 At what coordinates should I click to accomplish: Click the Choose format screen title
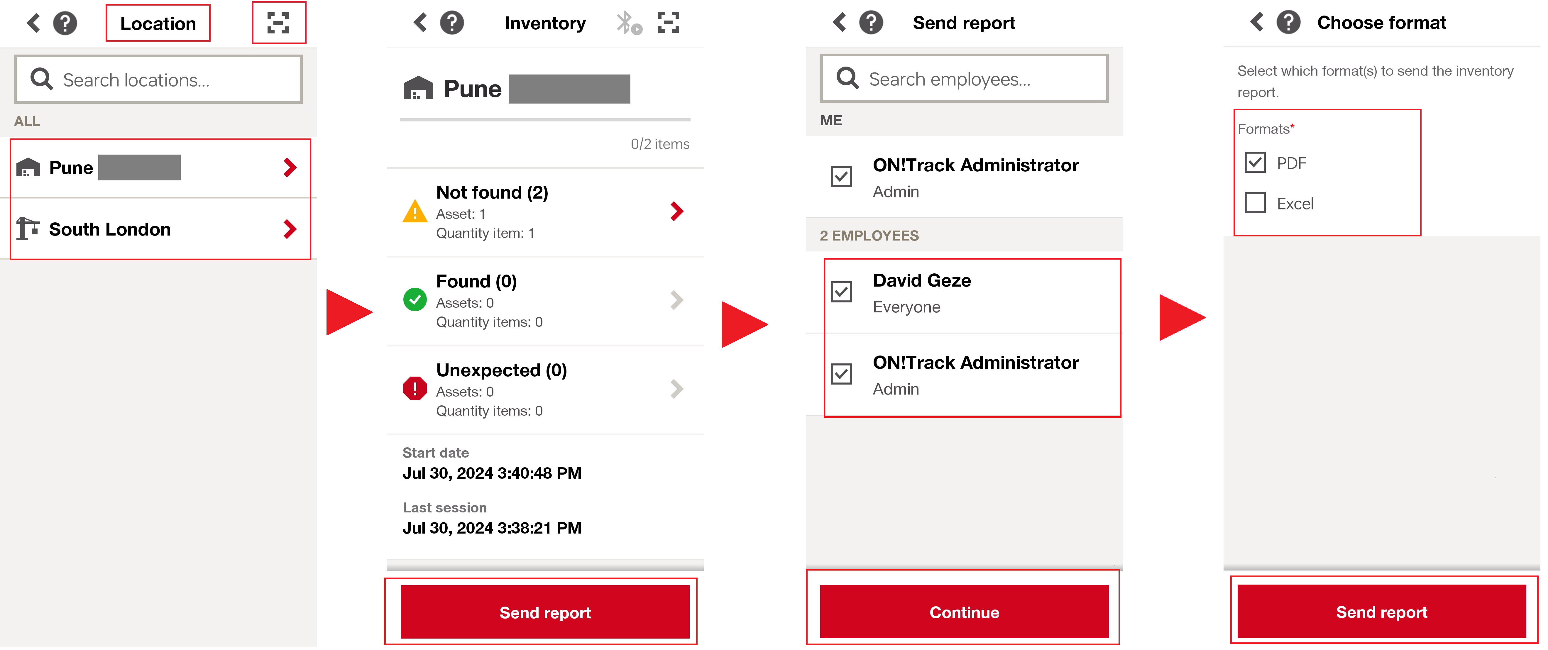[1382, 22]
